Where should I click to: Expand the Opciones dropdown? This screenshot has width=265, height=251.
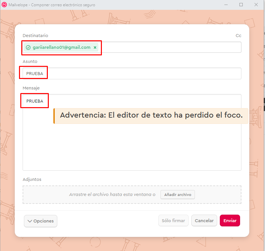pyautogui.click(x=41, y=221)
